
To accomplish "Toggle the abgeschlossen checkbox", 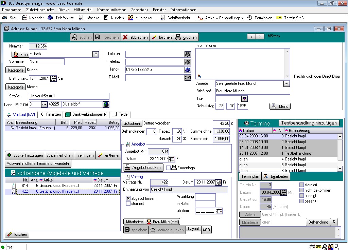I will 128,198.
